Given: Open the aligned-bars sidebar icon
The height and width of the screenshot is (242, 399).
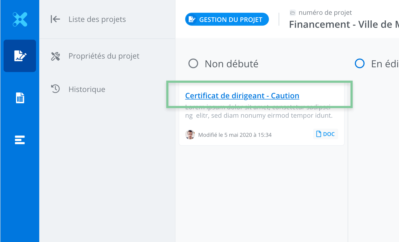Looking at the screenshot, I should tap(20, 140).
